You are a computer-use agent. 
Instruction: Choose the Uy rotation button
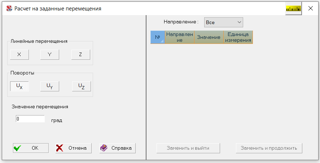[49, 86]
